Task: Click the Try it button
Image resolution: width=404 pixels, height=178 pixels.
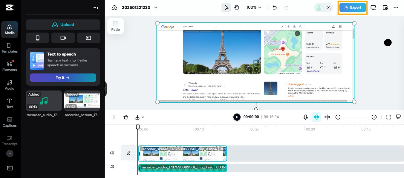Action: pos(63,78)
